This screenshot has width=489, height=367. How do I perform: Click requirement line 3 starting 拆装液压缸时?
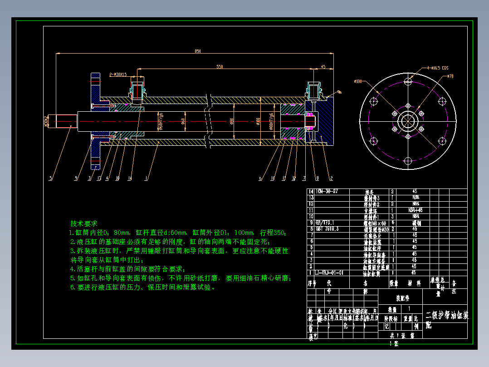coord(179,251)
